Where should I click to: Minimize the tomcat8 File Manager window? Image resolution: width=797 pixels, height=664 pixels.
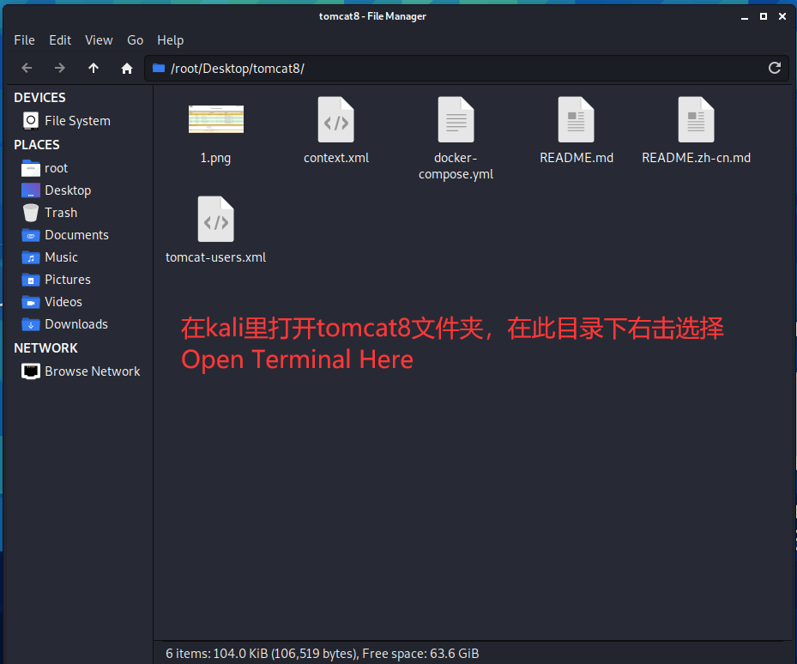pos(745,17)
